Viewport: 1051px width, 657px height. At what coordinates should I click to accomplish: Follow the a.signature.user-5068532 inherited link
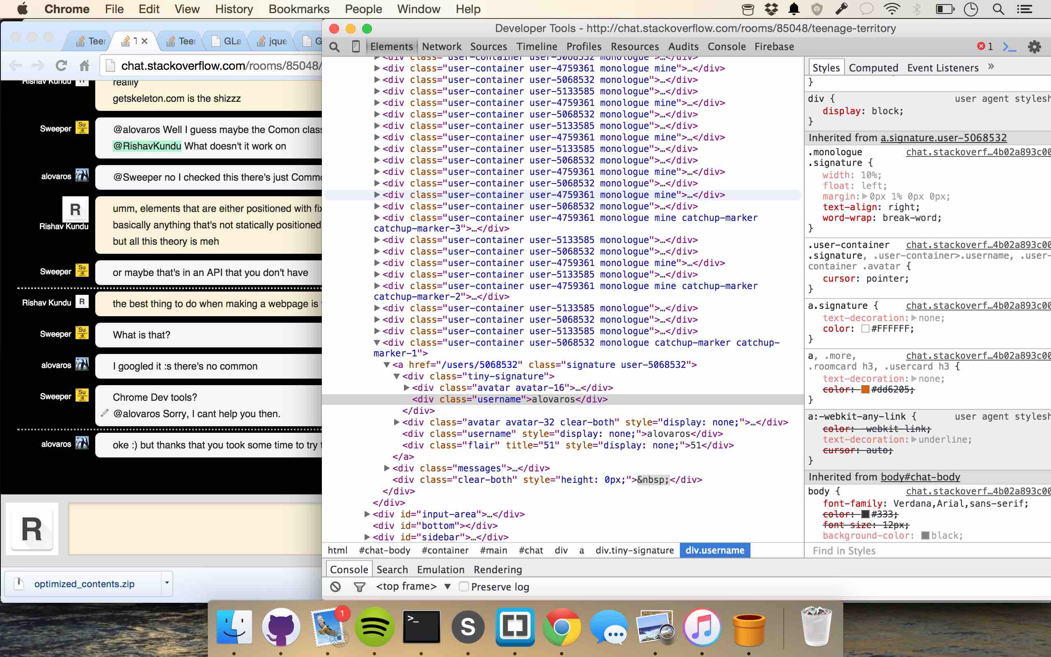(x=943, y=138)
